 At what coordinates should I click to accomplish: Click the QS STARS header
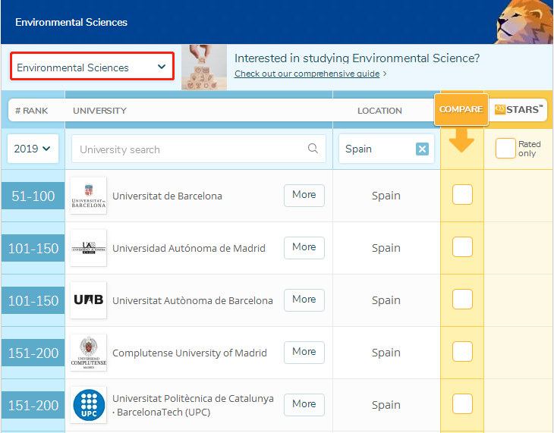point(518,109)
